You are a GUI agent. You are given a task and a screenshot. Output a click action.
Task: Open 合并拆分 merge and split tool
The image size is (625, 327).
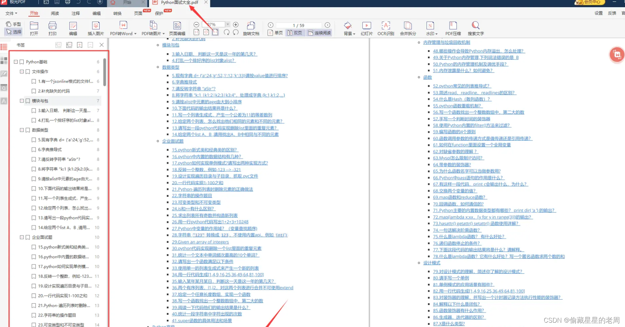[408, 28]
